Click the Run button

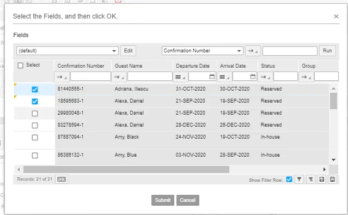[327, 51]
